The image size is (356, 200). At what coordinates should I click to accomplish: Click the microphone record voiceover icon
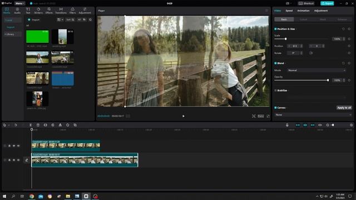point(287,125)
